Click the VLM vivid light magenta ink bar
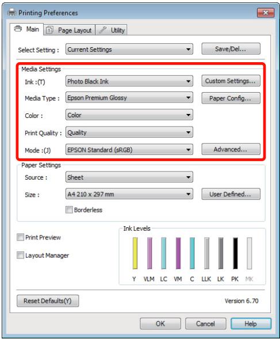The height and width of the screenshot is (339, 280). (149, 253)
